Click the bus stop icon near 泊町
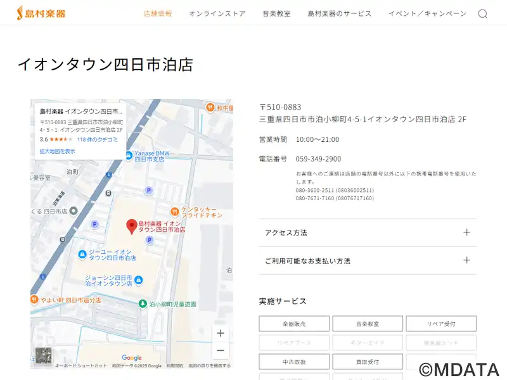 pos(108,193)
